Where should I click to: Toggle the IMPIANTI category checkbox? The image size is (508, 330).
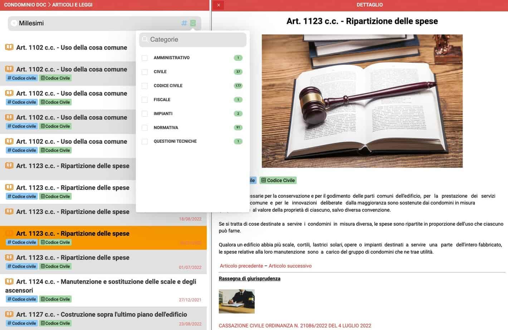pos(145,114)
